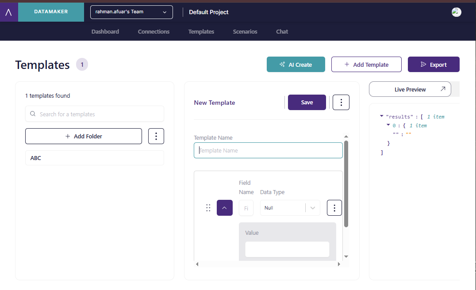This screenshot has width=476, height=290.
Task: Open the field row three-dot menu
Action: pyautogui.click(x=334, y=208)
